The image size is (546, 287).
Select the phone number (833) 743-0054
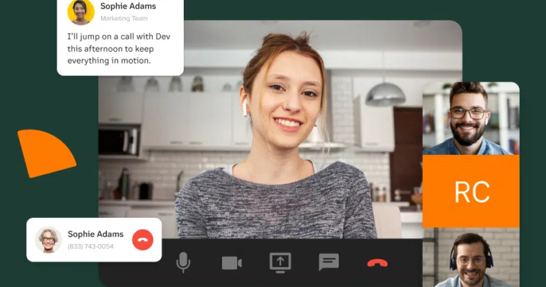[91, 247]
